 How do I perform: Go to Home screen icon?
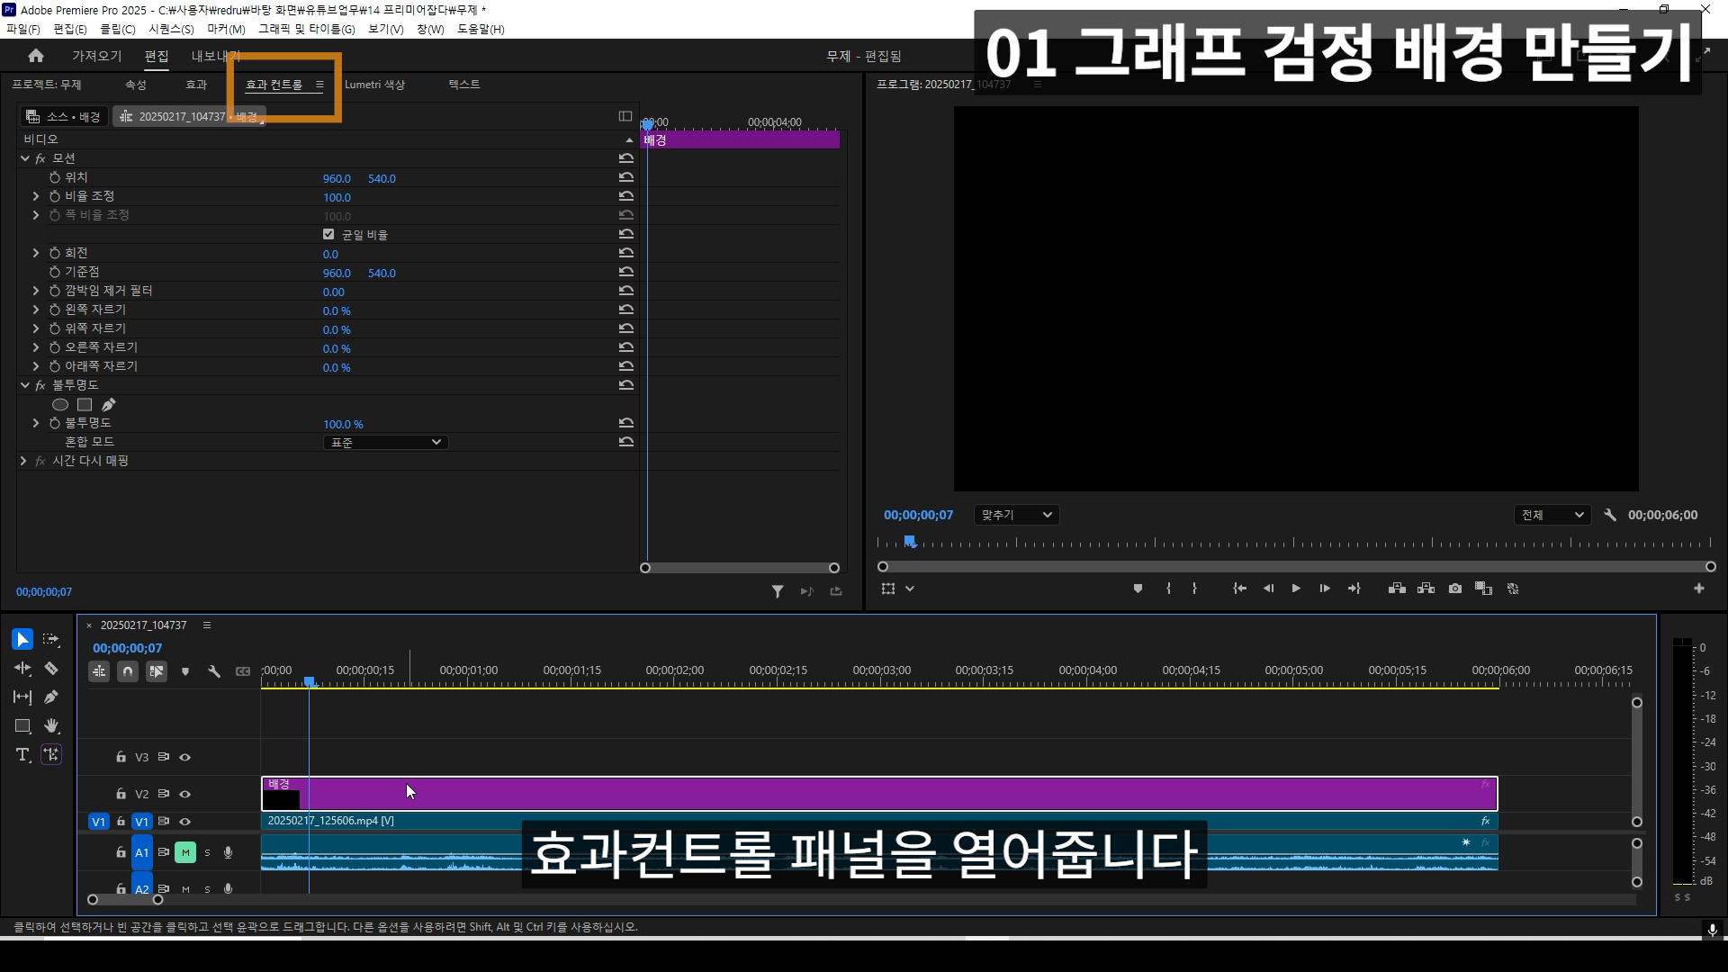coord(36,56)
